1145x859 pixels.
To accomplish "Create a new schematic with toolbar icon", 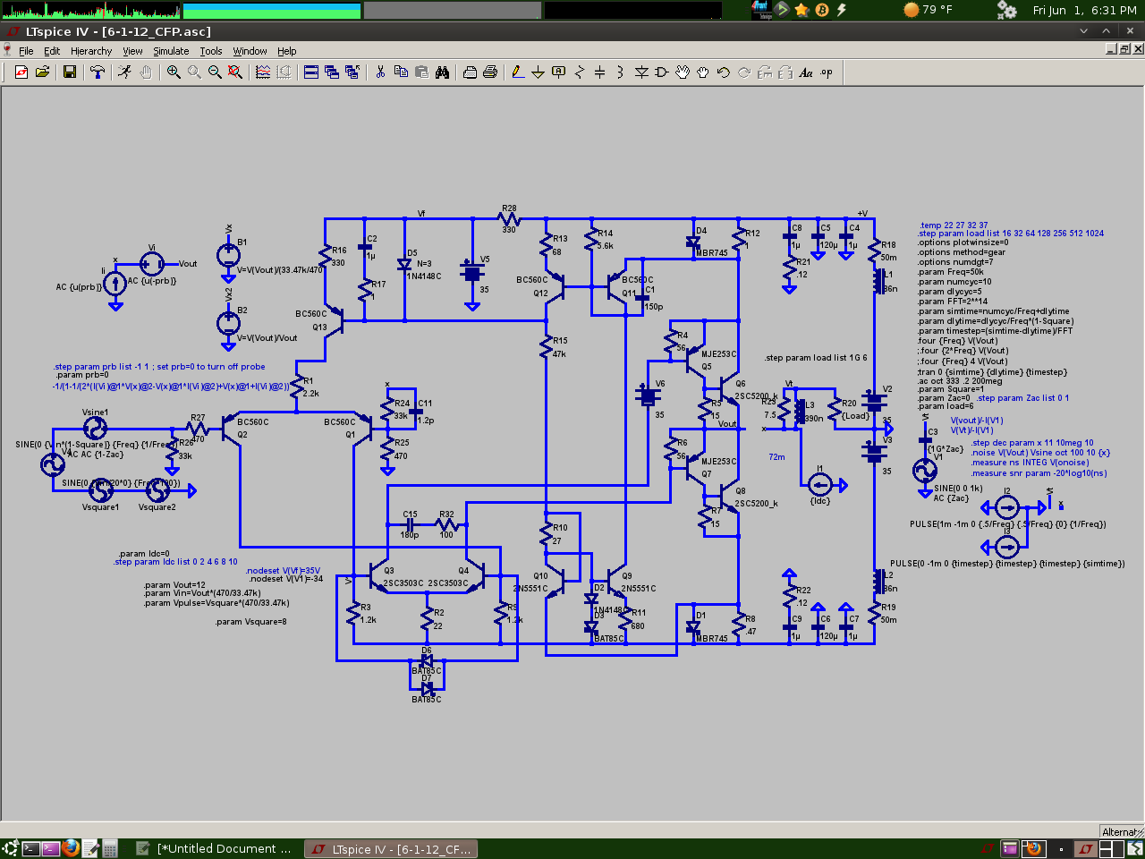I will pos(21,72).
